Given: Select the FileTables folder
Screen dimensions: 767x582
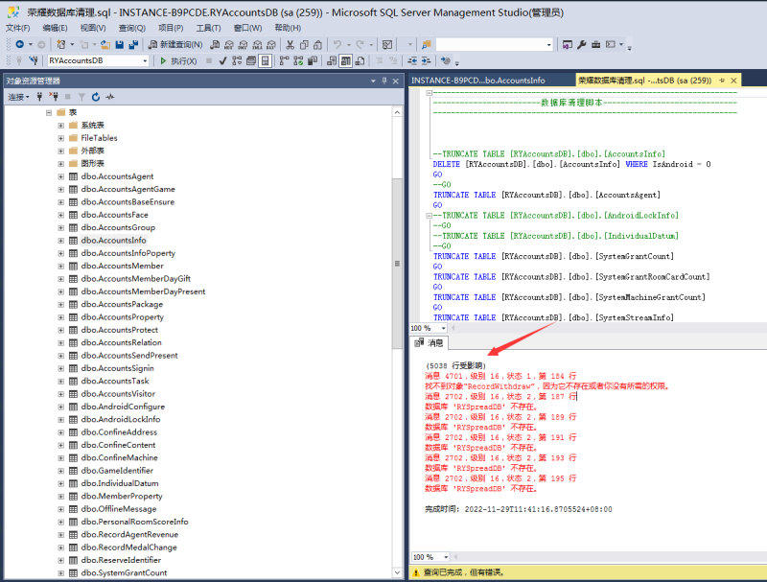Looking at the screenshot, I should pos(100,138).
